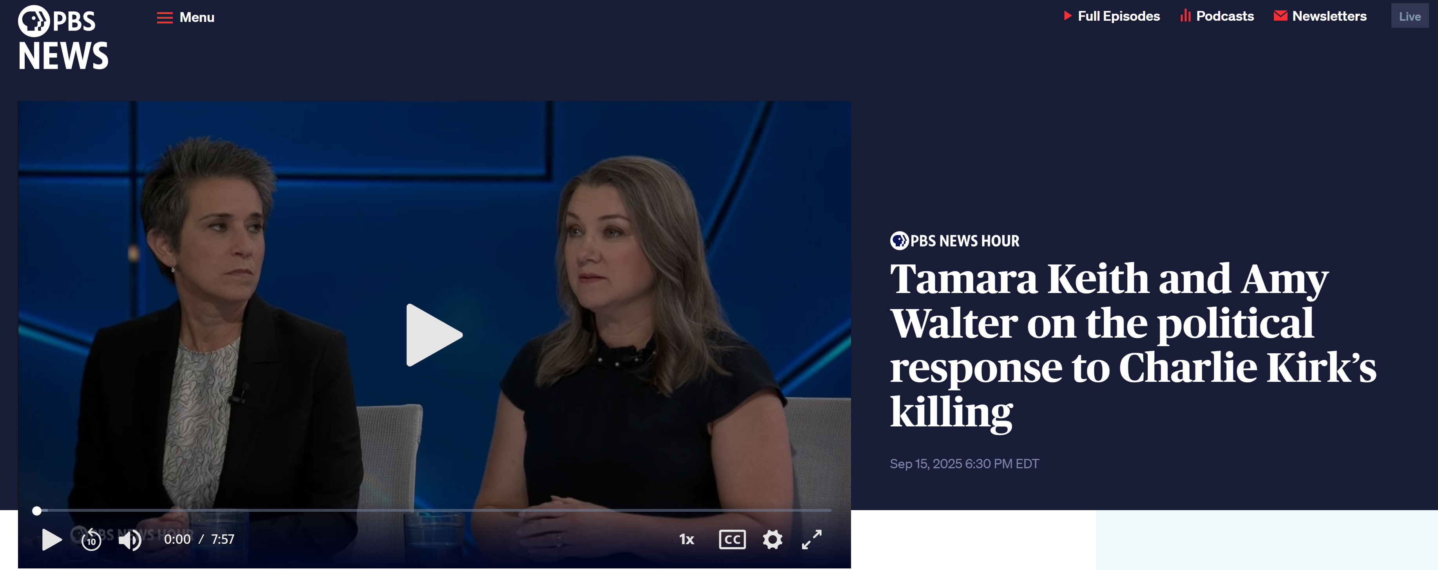
Task: Click the progress bar scrubber handle
Action: click(x=37, y=511)
